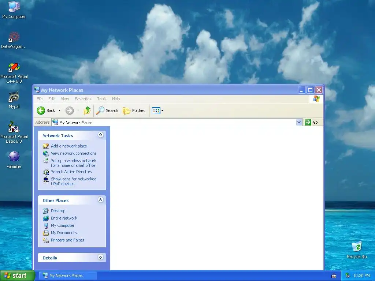
Task: Open the Tools menu
Action: pos(102,99)
